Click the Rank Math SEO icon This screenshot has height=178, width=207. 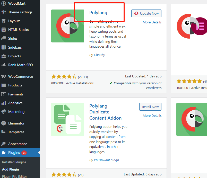click(x=4, y=65)
